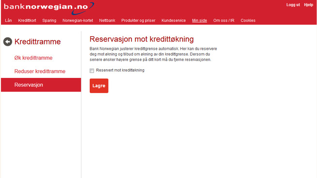Save with the Lagre button
The width and height of the screenshot is (317, 178).
[99, 86]
